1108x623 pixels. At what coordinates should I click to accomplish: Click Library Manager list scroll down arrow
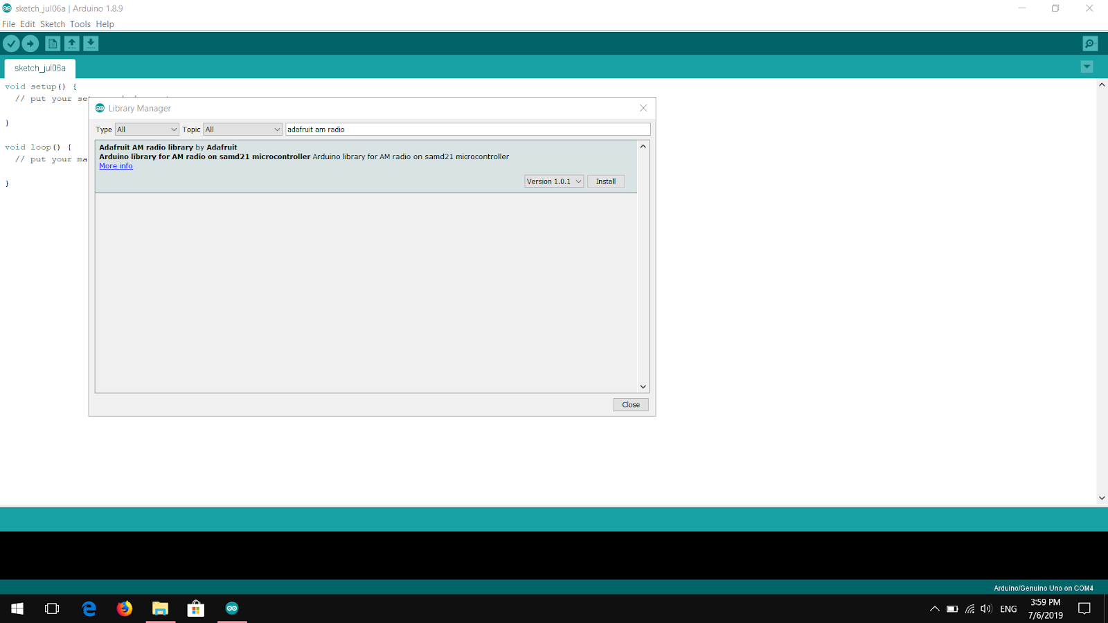point(643,387)
